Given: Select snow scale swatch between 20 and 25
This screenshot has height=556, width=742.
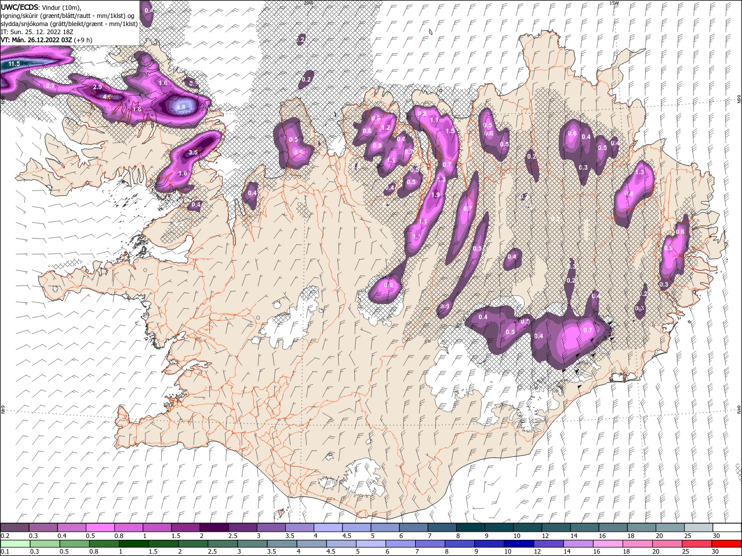Looking at the screenshot, I should click(670, 528).
